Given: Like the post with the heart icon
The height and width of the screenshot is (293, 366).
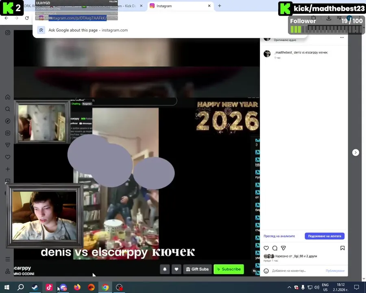Looking at the screenshot, I should pyautogui.click(x=266, y=248).
